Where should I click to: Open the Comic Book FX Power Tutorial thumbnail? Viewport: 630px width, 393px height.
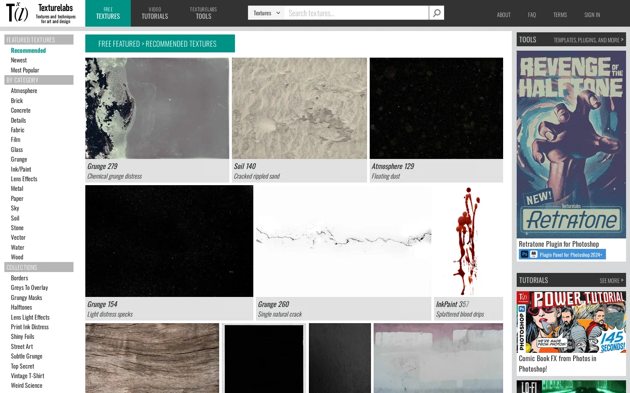[571, 322]
